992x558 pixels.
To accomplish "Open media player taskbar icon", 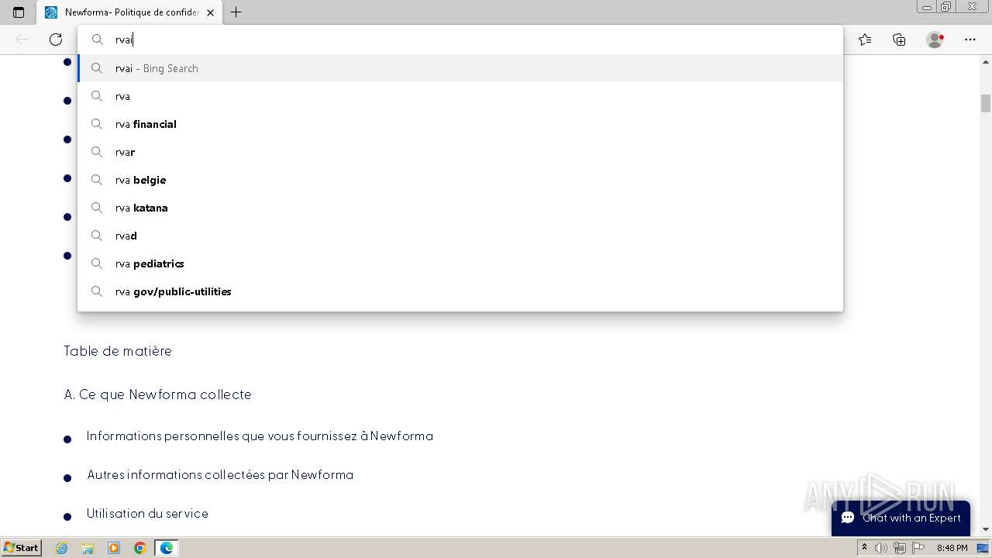I will [114, 548].
